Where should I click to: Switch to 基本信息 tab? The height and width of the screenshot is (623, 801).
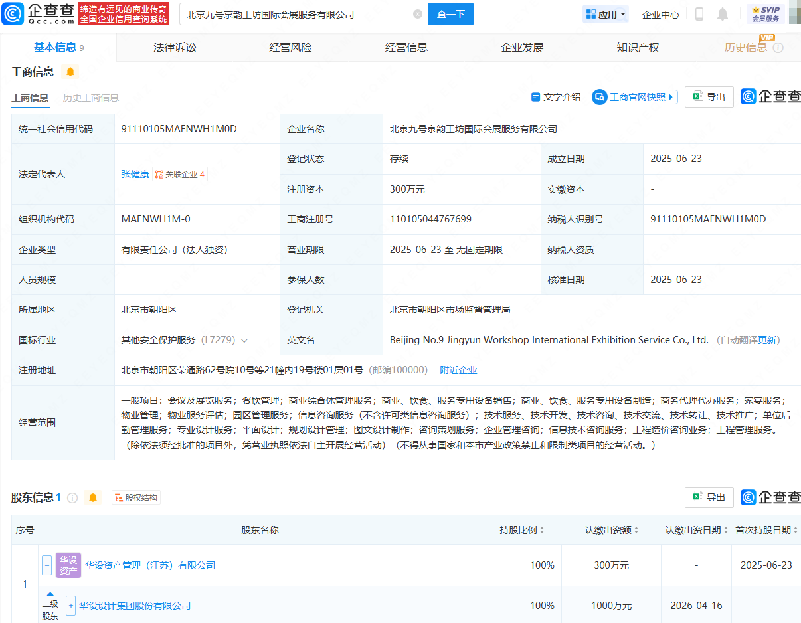58,47
